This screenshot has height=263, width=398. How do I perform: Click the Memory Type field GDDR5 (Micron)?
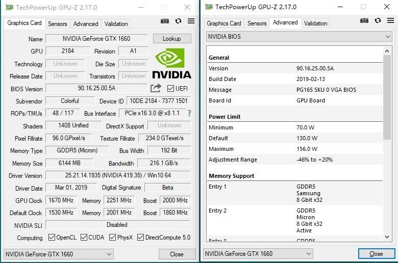pyautogui.click(x=77, y=150)
